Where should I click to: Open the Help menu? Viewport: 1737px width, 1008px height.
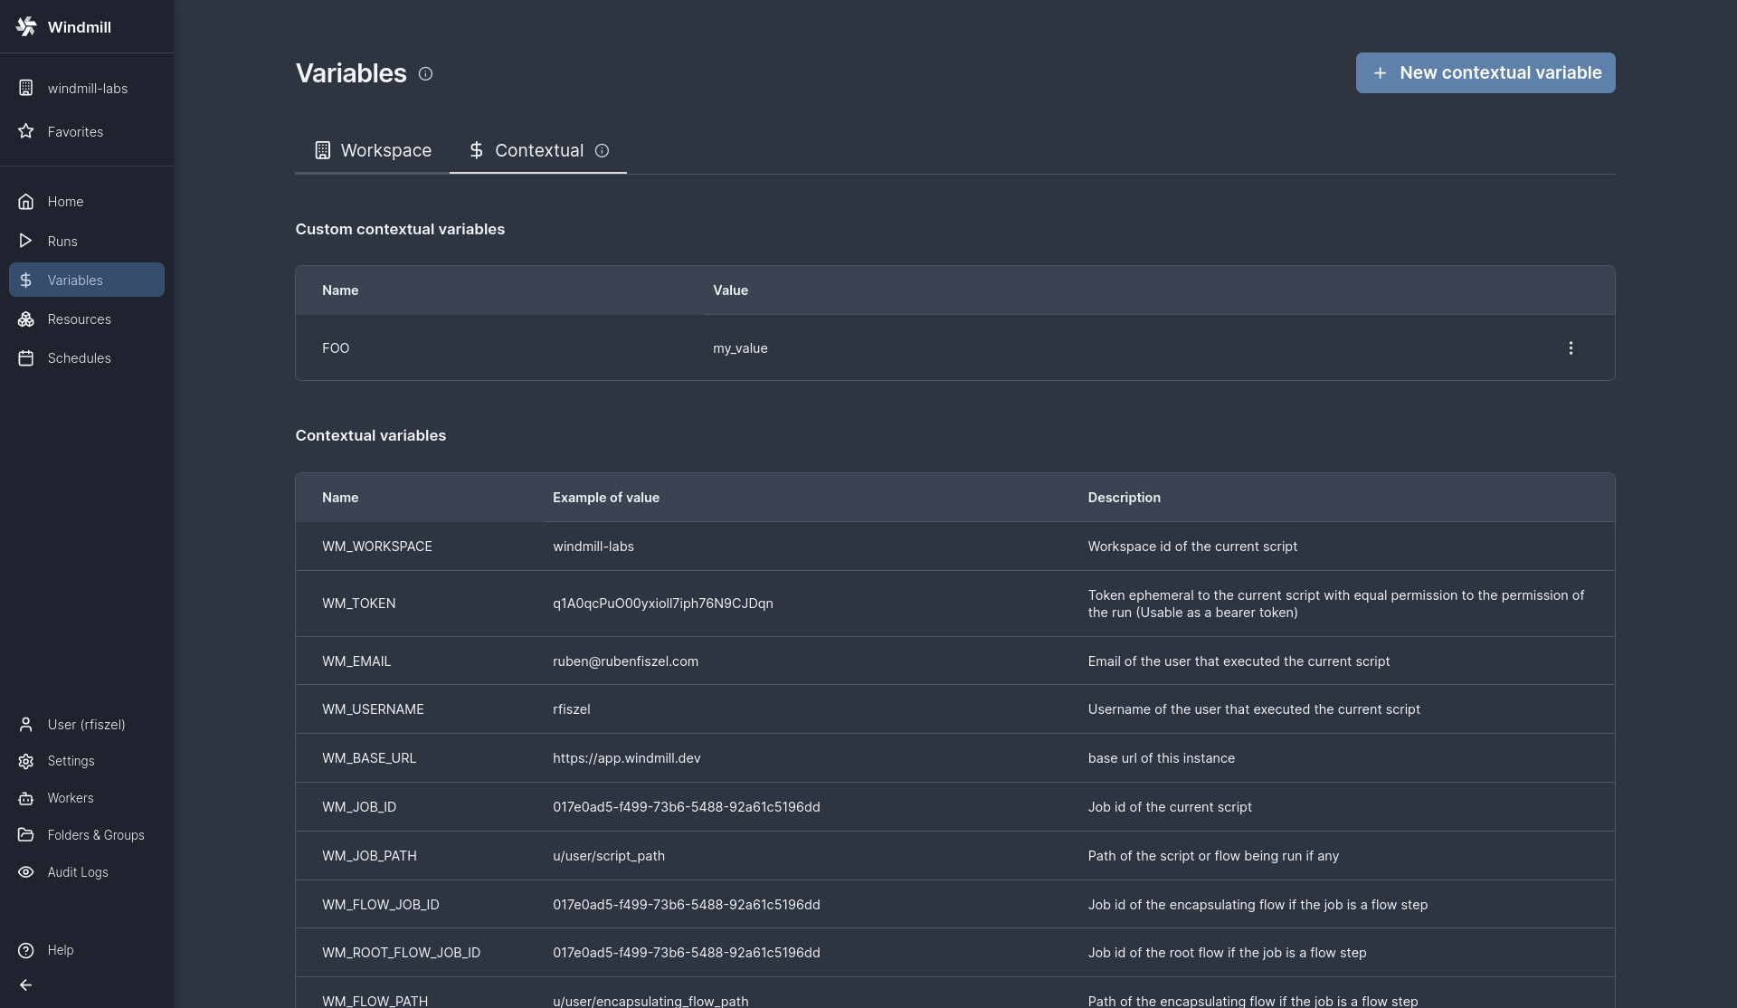coord(60,950)
